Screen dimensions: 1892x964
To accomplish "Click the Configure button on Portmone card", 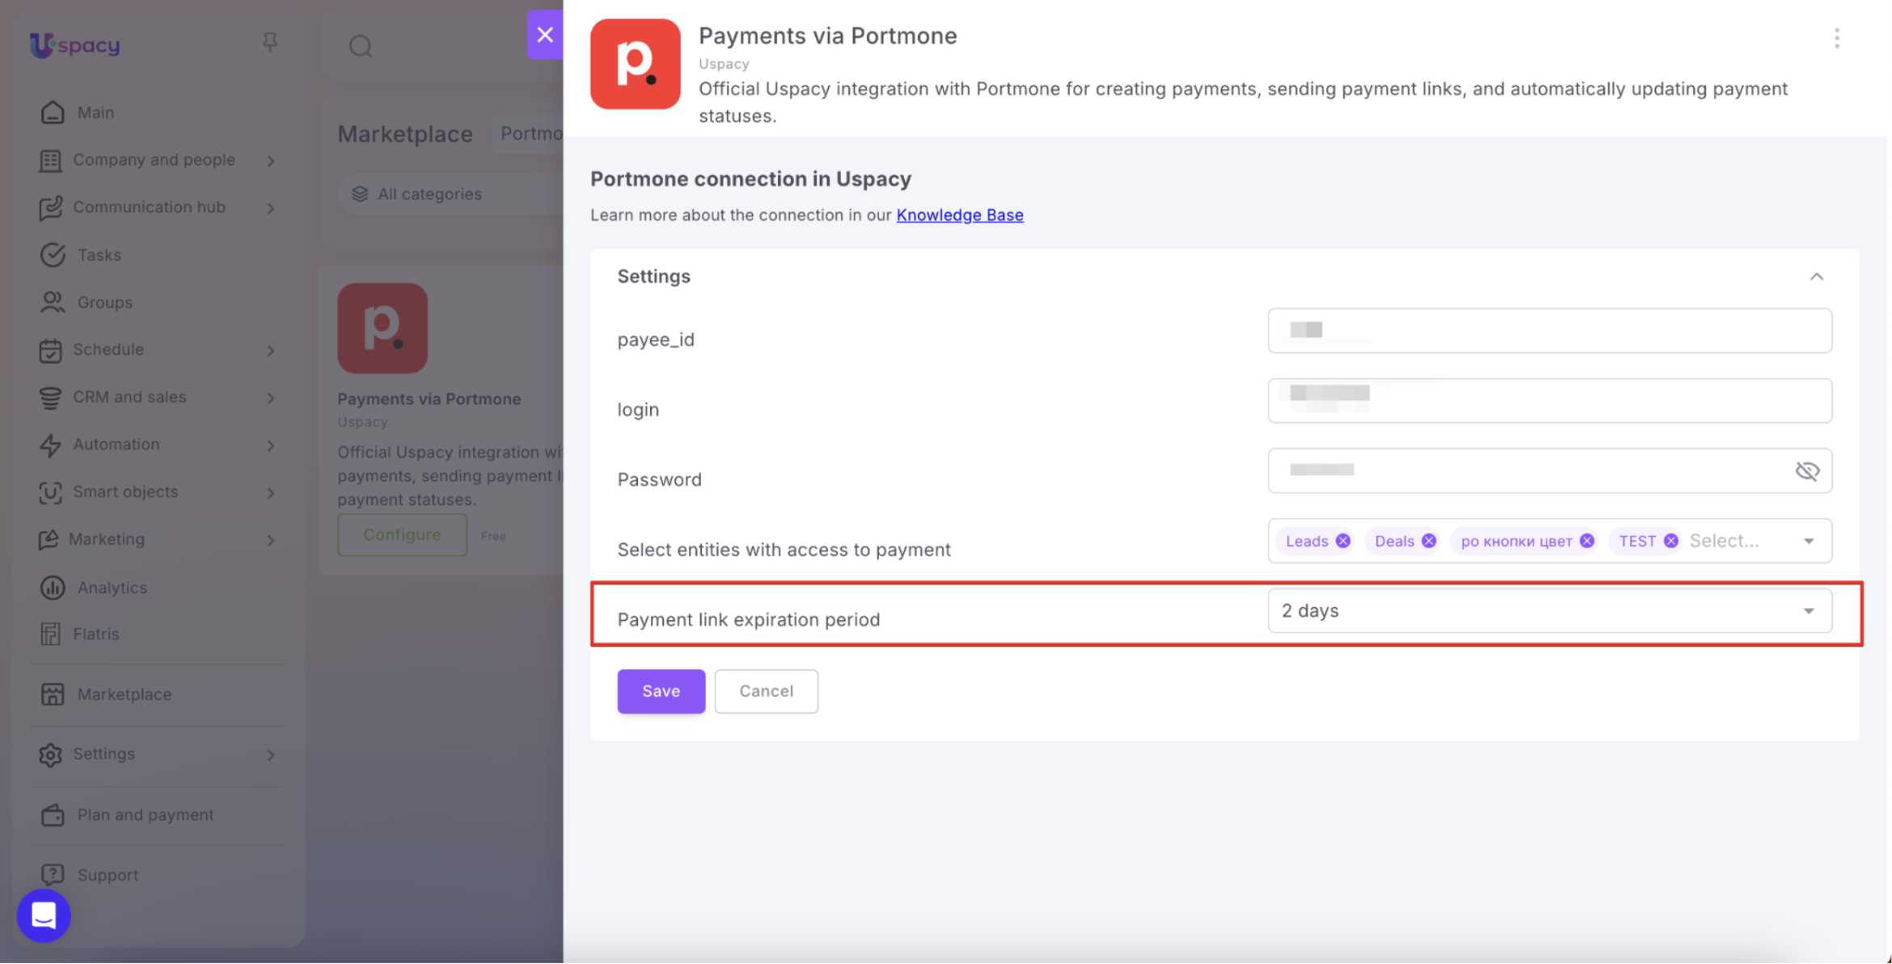I will tap(402, 535).
